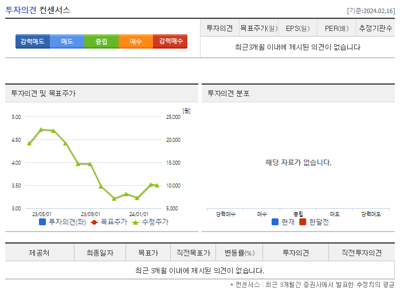Click the 제공처 column header
Image resolution: width=400 pixels, height=295 pixels.
40,253
